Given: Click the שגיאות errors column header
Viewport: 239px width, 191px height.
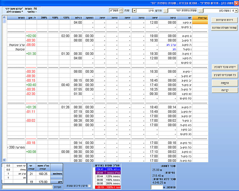Looking at the screenshot, I should click(200, 18).
